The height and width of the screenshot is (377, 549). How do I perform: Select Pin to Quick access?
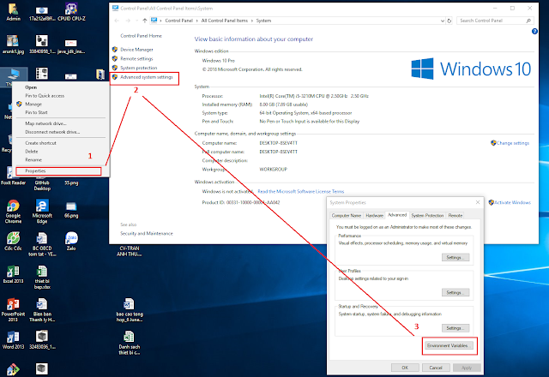61,95
